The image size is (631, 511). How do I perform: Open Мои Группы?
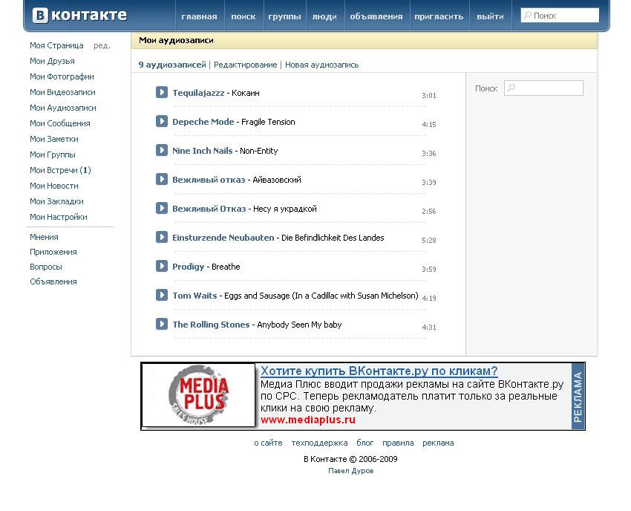point(53,154)
